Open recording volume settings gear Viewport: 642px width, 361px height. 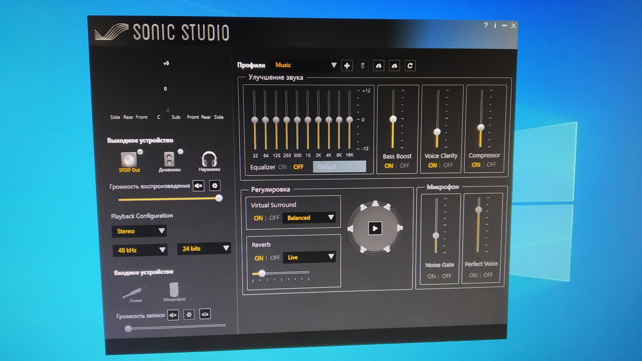[189, 315]
